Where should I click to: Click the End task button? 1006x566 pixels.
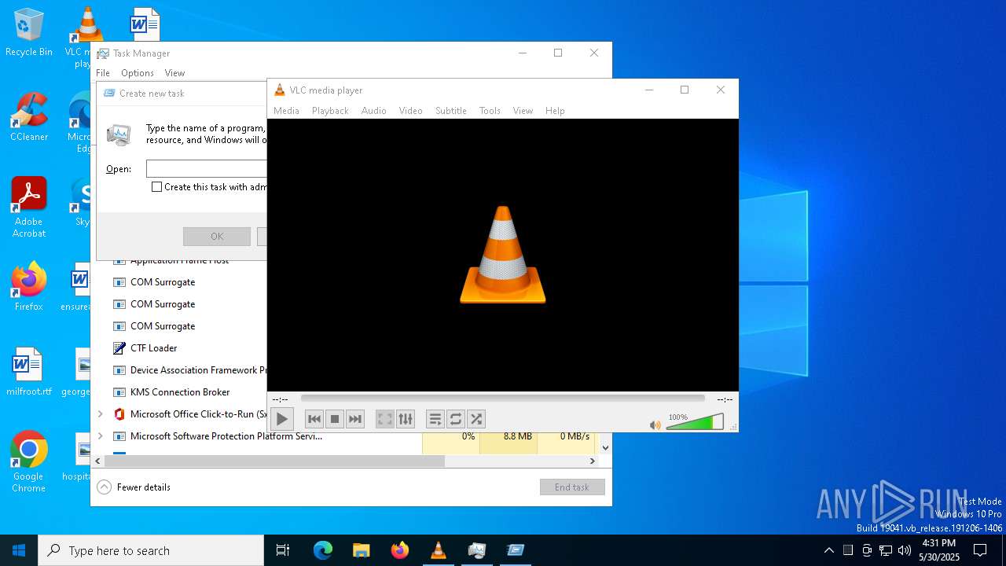(x=572, y=487)
